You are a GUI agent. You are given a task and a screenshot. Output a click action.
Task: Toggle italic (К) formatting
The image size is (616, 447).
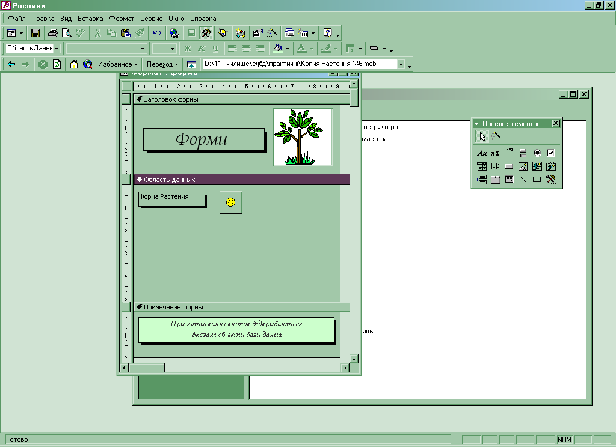[x=201, y=49]
